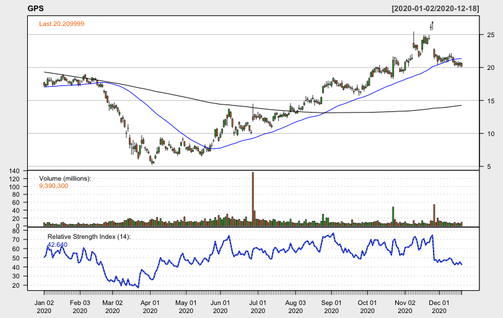This screenshot has width=503, height=318.
Task: Click the volume axis label 60
Action: click(x=16, y=202)
